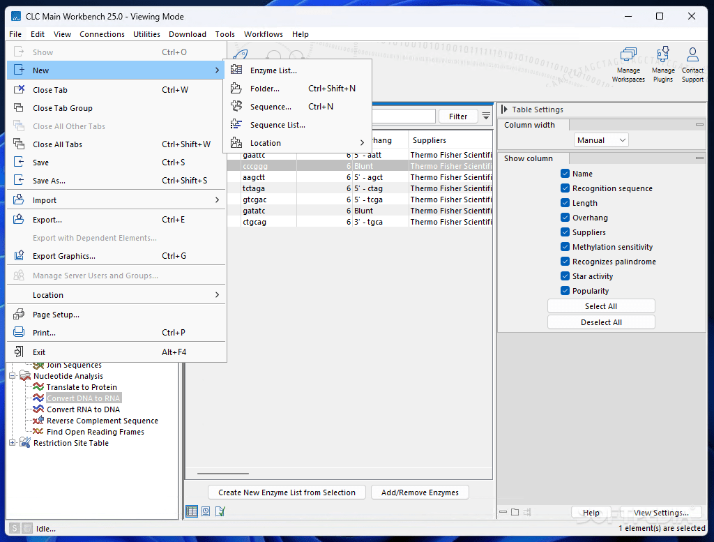Screen dimensions: 714x542
Task: Click the filter funnel icon beside Filter button
Action: point(485,116)
